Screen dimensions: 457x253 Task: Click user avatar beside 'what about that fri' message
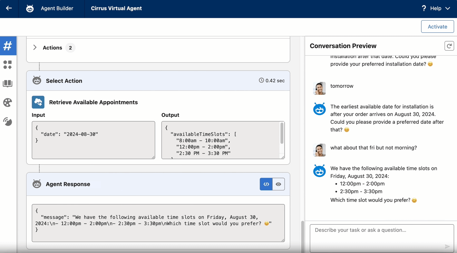tap(319, 150)
